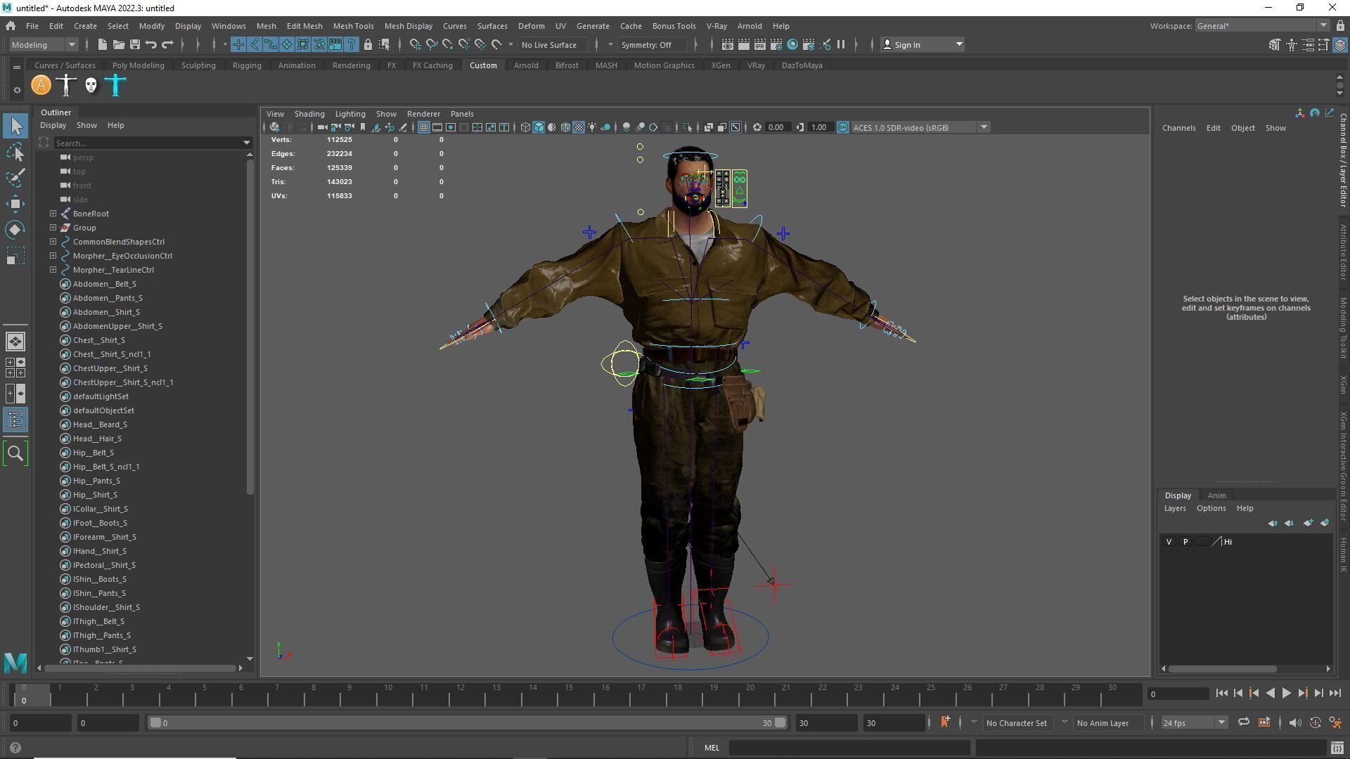Expand CommonBlendShapesCtrl in Outliner
The width and height of the screenshot is (1350, 759).
click(x=53, y=242)
